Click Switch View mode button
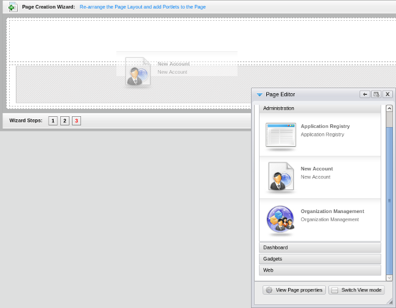Image resolution: width=396 pixels, height=308 pixels. click(x=356, y=290)
